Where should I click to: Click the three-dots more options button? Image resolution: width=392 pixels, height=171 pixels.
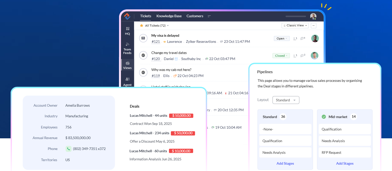coord(314,25)
